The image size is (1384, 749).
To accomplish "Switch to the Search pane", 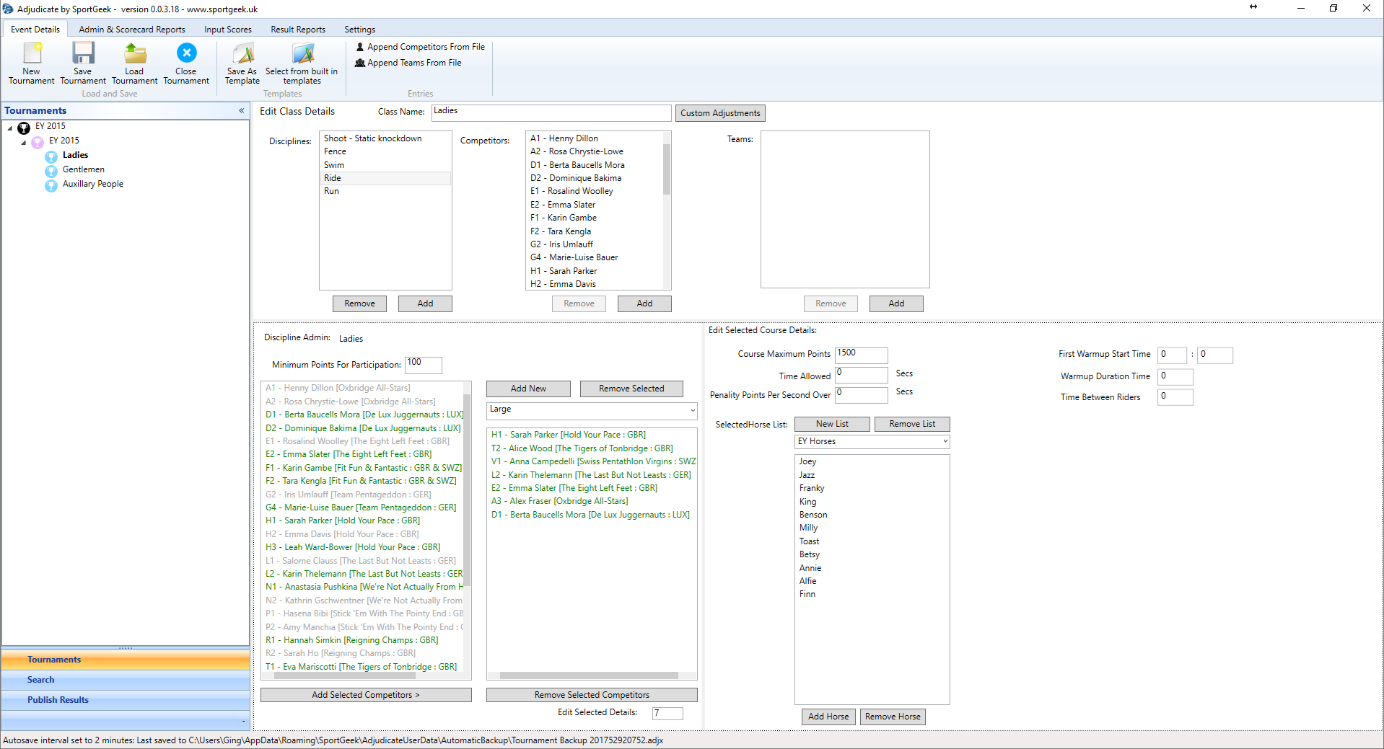I will (126, 680).
